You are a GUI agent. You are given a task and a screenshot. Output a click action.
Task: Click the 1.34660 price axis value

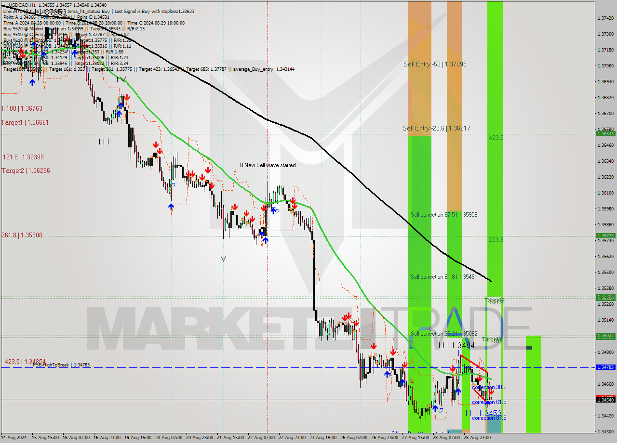605,384
